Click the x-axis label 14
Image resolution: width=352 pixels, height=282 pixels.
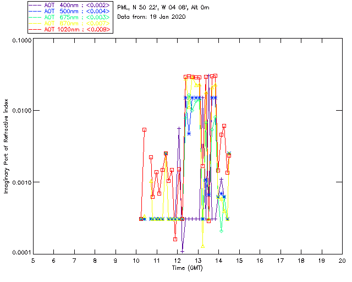tap(219, 261)
